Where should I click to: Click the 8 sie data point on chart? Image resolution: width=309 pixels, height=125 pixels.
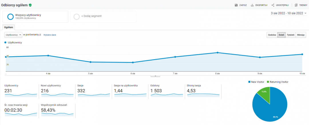(217, 53)
